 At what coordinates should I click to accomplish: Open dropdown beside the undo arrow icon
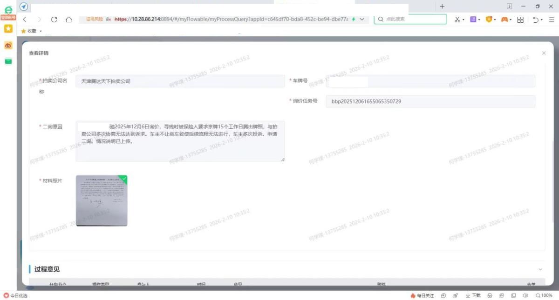pos(541,20)
